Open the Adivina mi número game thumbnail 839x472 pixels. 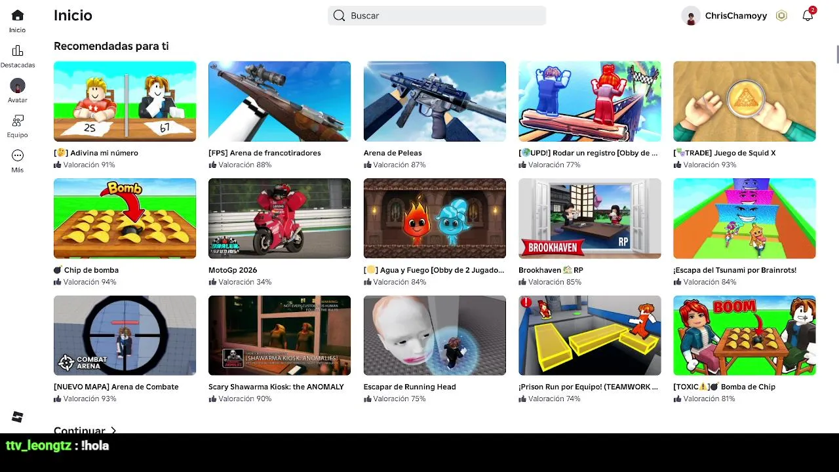125,102
